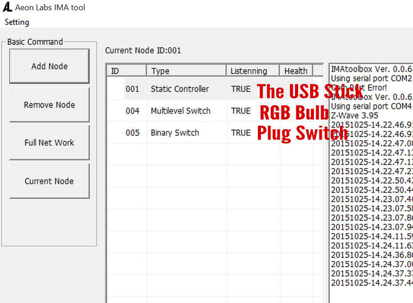Click the Add Node button

49,66
